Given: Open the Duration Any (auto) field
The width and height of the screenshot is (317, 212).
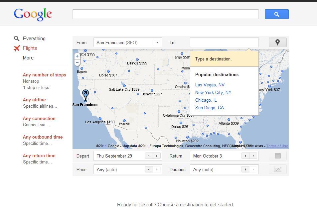Looking at the screenshot, I should tap(224, 169).
